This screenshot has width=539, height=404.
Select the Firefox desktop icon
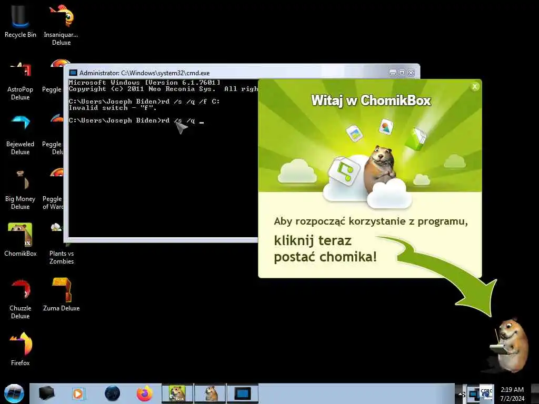(x=20, y=349)
